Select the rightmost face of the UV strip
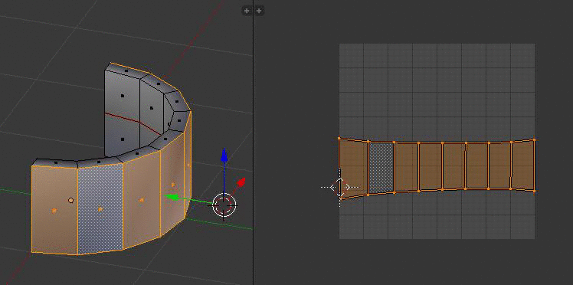This screenshot has width=573, height=285. 523,165
